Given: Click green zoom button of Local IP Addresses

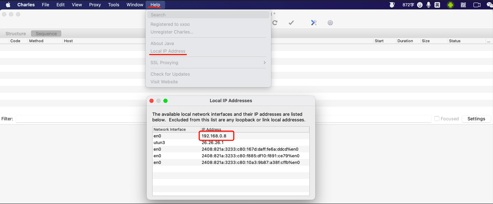Looking at the screenshot, I should pyautogui.click(x=165, y=101).
